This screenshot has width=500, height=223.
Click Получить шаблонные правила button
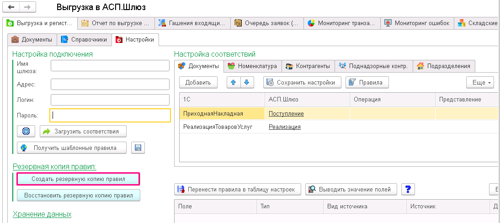pyautogui.click(x=72, y=148)
